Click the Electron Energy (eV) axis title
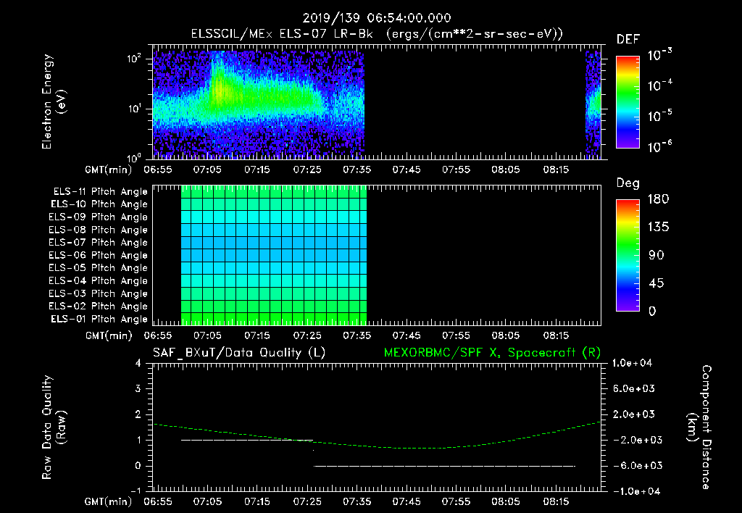The image size is (742, 513). point(54,101)
